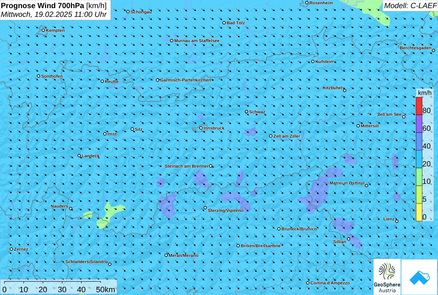Click the Bad Tölz city marker
This screenshot has width=438, height=295.
(x=224, y=23)
